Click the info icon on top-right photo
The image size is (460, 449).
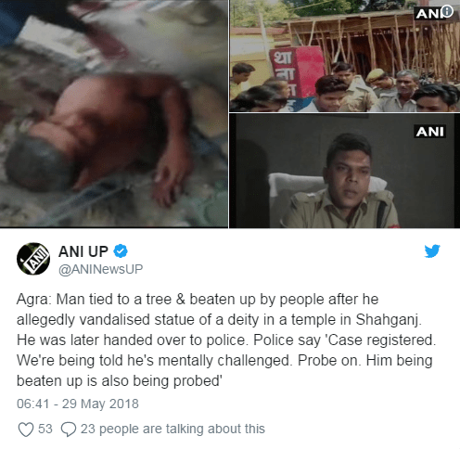(x=447, y=12)
